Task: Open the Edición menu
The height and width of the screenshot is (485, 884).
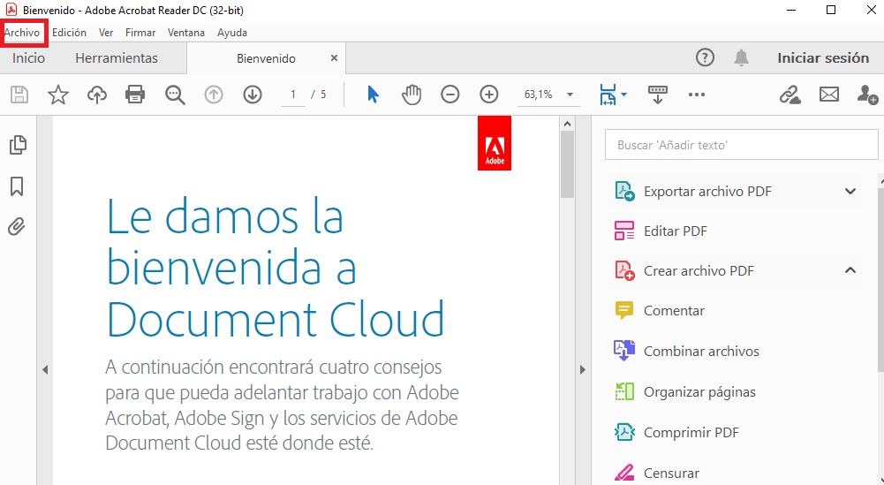Action: [70, 32]
